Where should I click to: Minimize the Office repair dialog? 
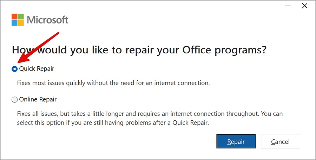[x=289, y=6]
